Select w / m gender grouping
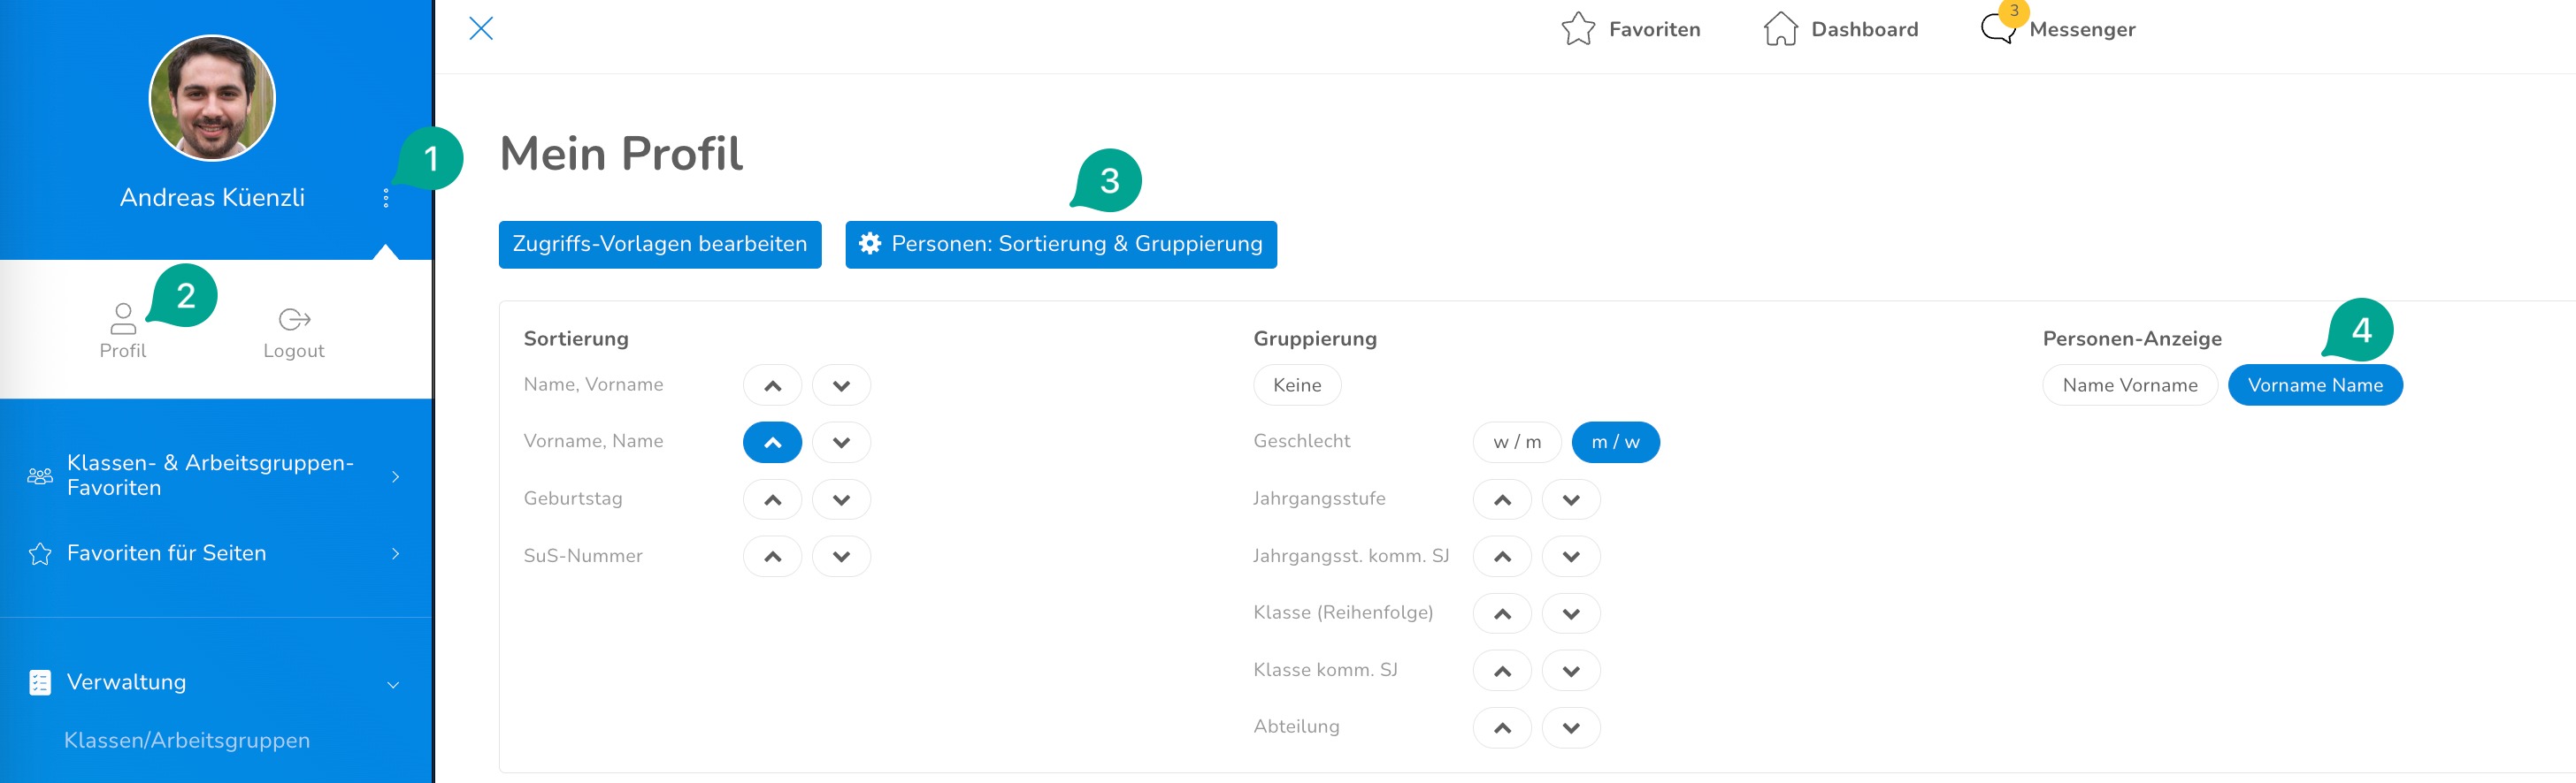 coord(1517,443)
